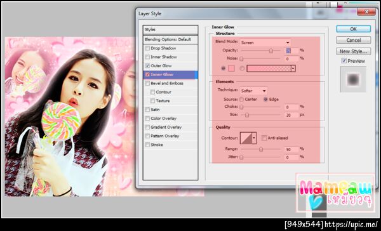381x231 pixels.
Task: Uncheck the Outer Glow checkbox
Action: click(x=147, y=66)
